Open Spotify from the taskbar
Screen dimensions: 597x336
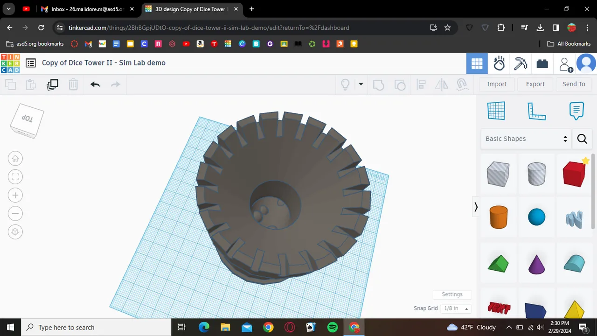click(333, 327)
